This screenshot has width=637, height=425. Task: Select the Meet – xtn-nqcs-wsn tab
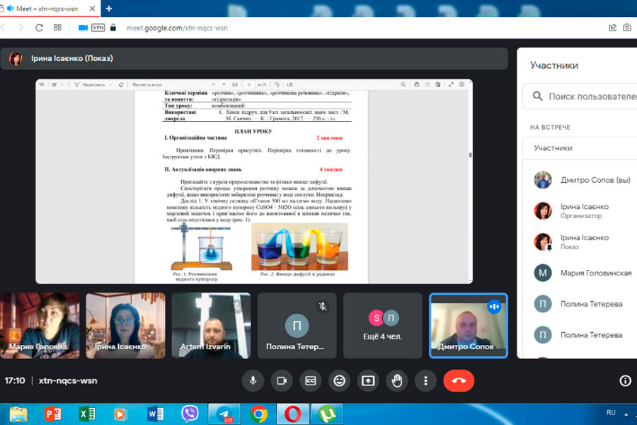point(47,8)
